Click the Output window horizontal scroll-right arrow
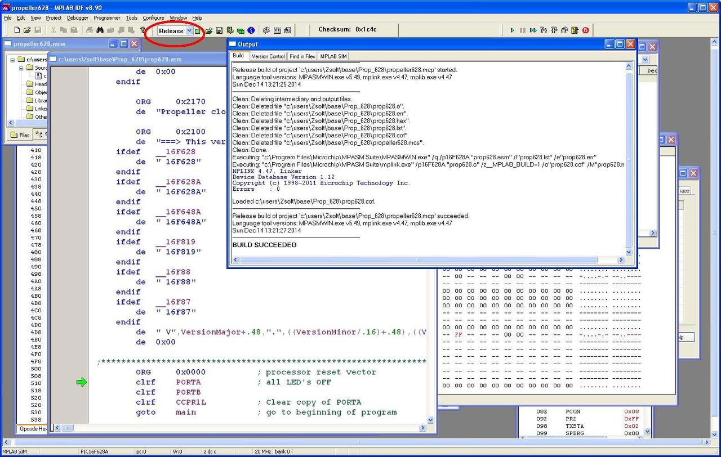721x457 pixels. point(621,260)
